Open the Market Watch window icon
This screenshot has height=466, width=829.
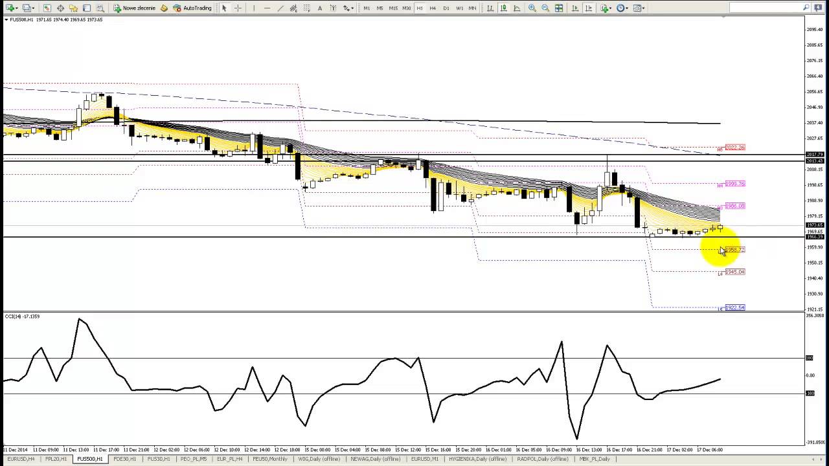coord(47,8)
